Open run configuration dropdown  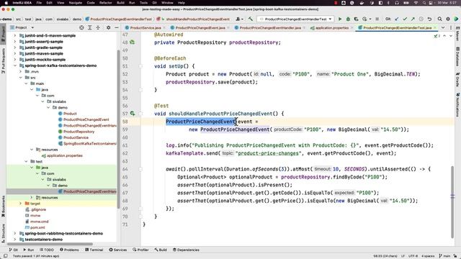tap(296, 19)
